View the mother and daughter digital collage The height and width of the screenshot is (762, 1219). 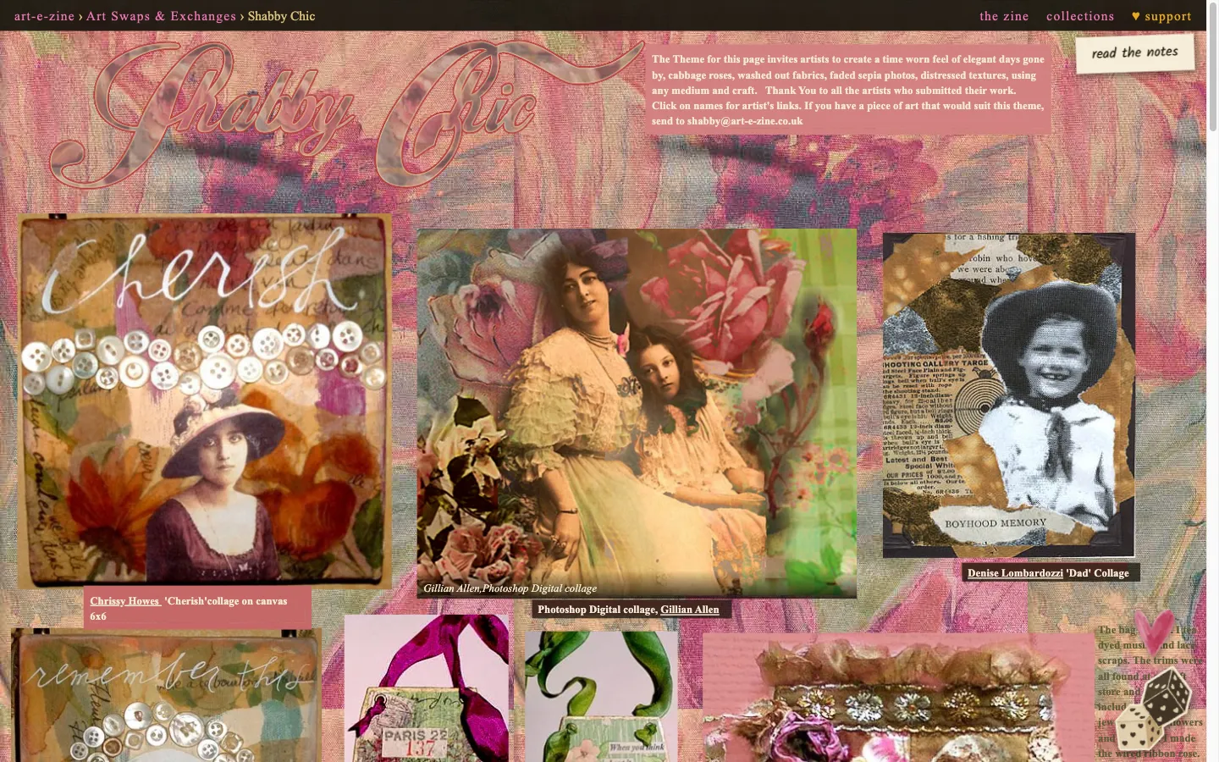[x=637, y=413]
